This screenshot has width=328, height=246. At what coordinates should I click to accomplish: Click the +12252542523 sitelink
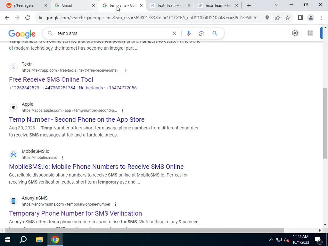(x=24, y=88)
